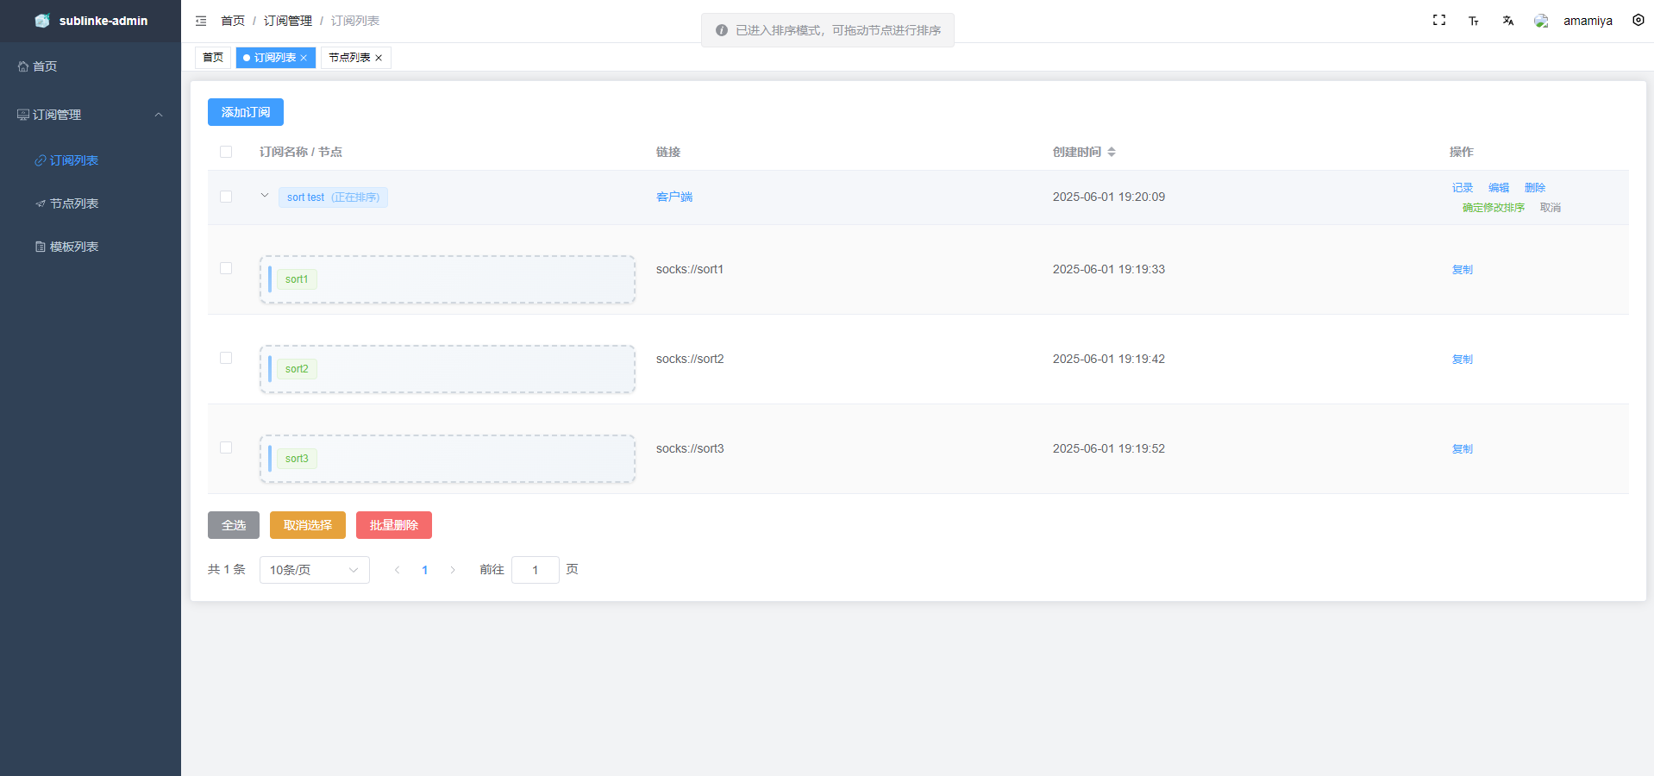Open 节点列表 in the sidebar
1654x776 pixels.
[x=91, y=203]
